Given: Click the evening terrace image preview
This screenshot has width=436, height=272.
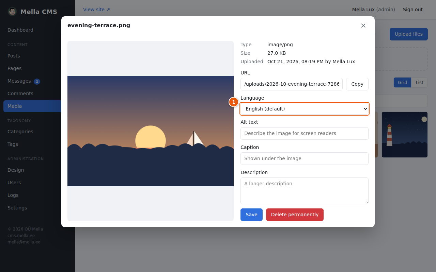Looking at the screenshot, I should [151, 131].
